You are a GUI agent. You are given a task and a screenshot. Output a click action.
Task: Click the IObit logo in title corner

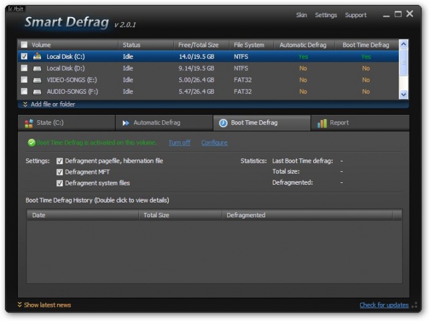click(x=16, y=9)
